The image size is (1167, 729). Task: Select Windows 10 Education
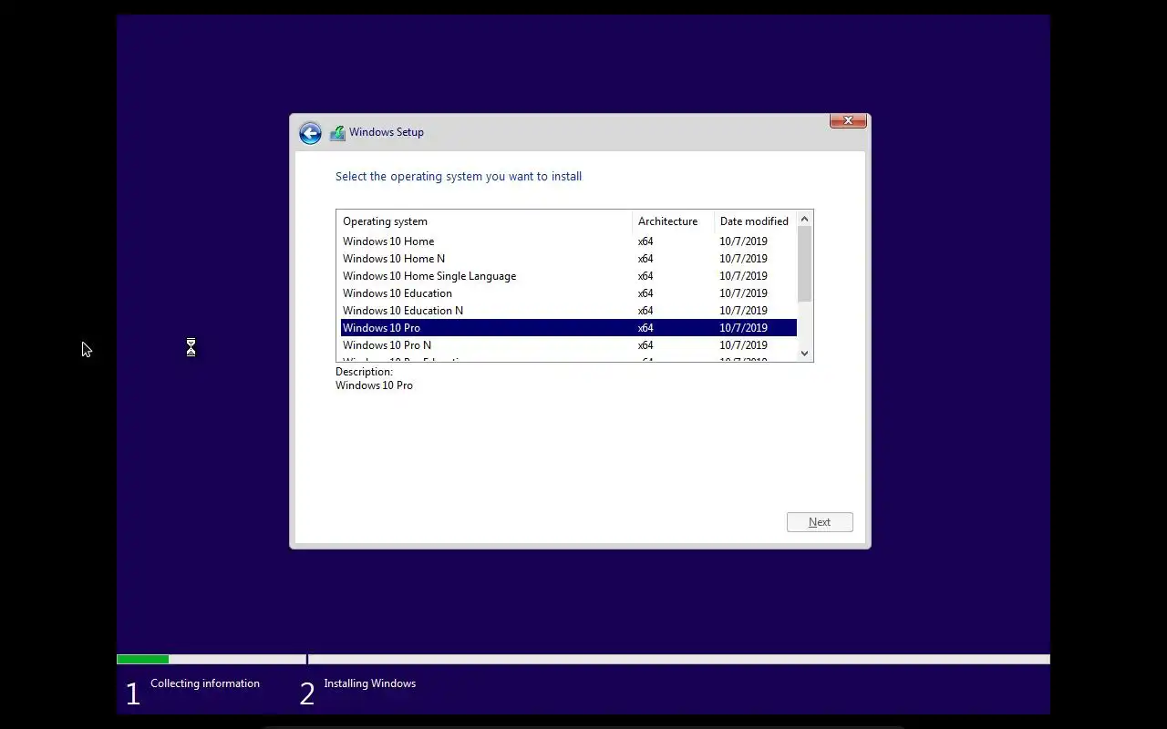pyautogui.click(x=568, y=293)
